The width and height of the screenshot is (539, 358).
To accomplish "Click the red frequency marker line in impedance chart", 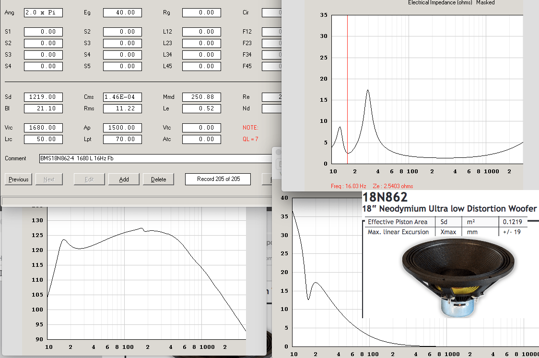I will [x=347, y=89].
